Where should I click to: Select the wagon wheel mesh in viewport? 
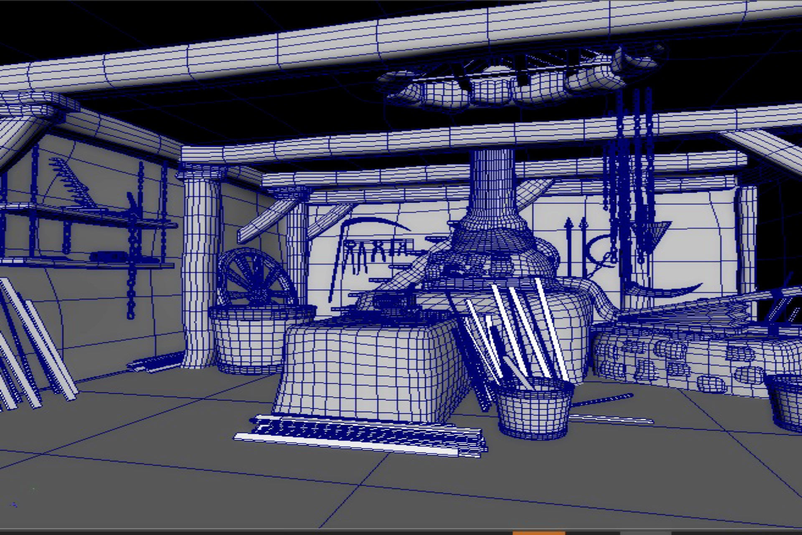[x=257, y=277]
